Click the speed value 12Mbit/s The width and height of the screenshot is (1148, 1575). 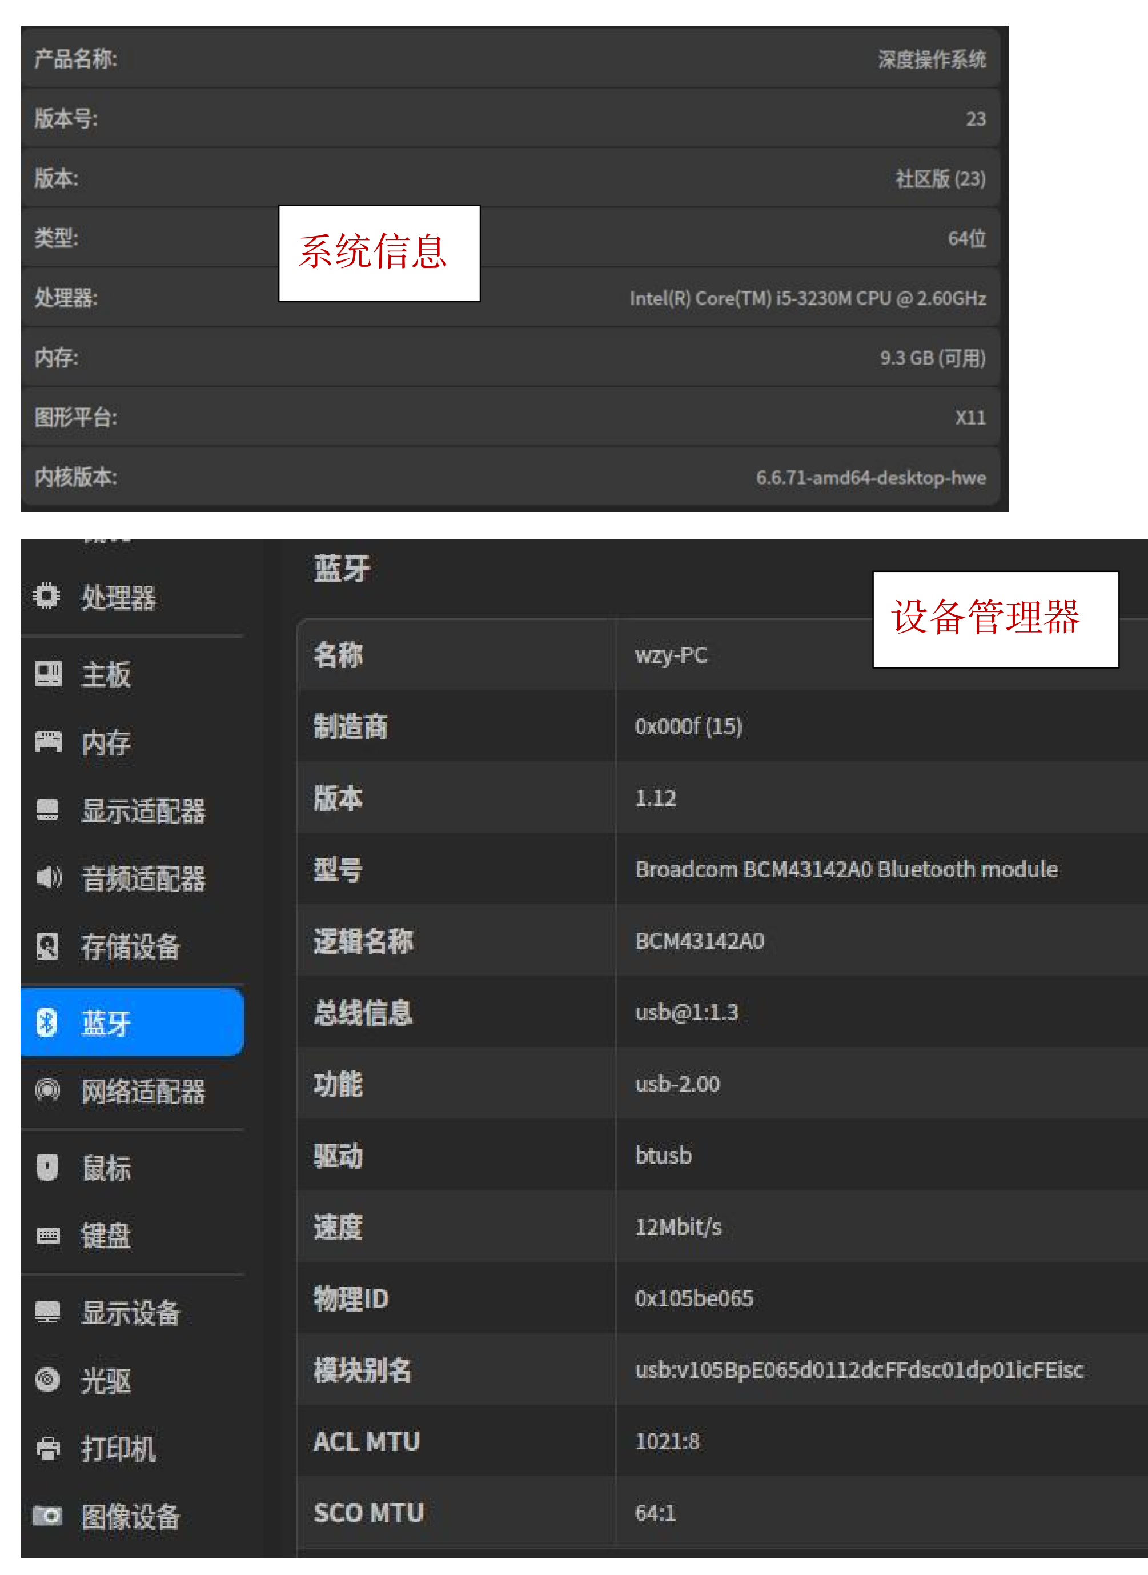(x=679, y=1226)
